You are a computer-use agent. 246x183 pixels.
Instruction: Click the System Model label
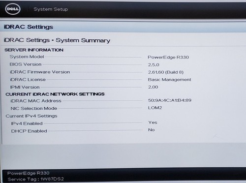click(x=27, y=57)
